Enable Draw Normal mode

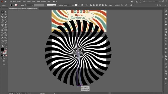click(2, 58)
